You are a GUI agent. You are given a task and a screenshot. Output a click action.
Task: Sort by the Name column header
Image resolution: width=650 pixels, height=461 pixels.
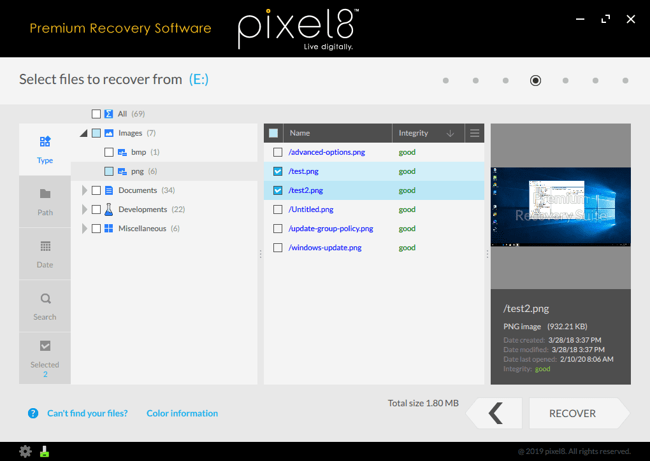338,133
